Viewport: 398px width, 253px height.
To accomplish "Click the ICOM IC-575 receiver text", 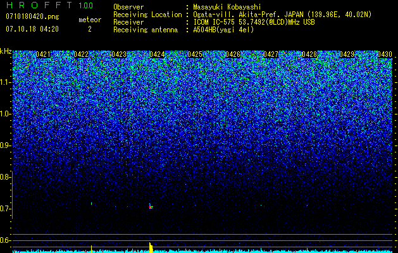I will [x=254, y=22].
